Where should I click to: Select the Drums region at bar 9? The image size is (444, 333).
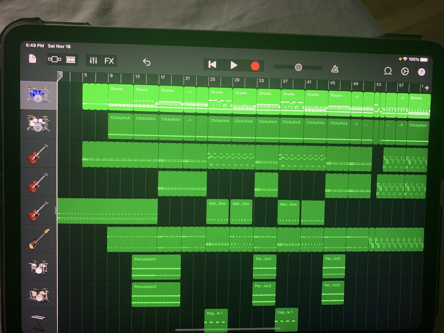click(121, 97)
